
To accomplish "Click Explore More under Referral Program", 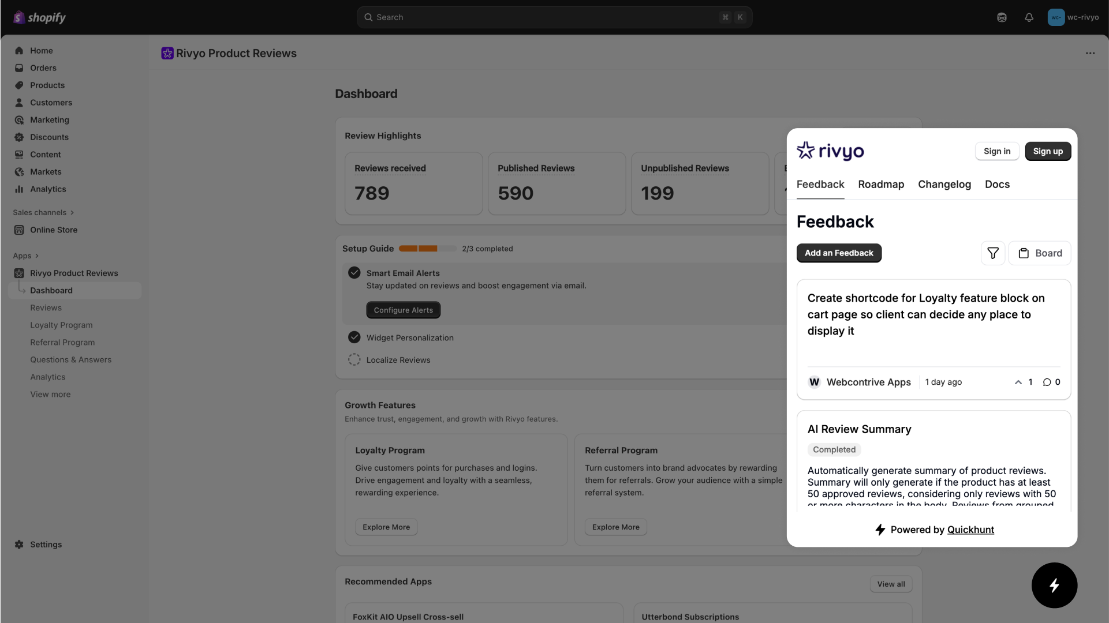I will (616, 527).
